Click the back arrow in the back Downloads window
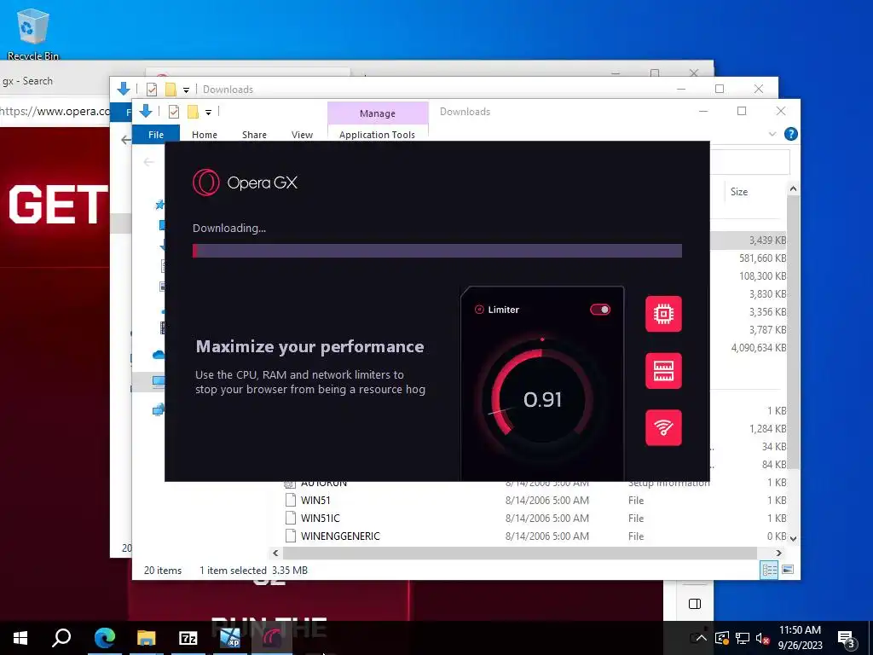 pyautogui.click(x=126, y=139)
